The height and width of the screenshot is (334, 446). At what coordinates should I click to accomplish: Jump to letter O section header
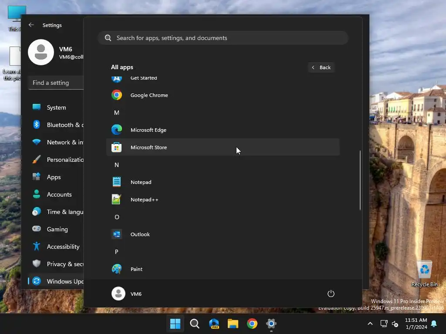(117, 217)
